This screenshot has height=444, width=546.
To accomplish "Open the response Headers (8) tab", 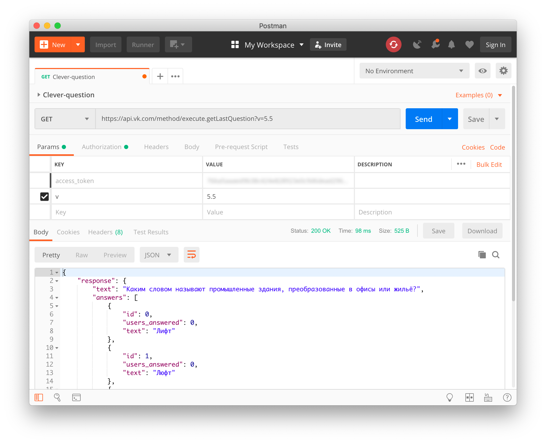I will tap(105, 232).
